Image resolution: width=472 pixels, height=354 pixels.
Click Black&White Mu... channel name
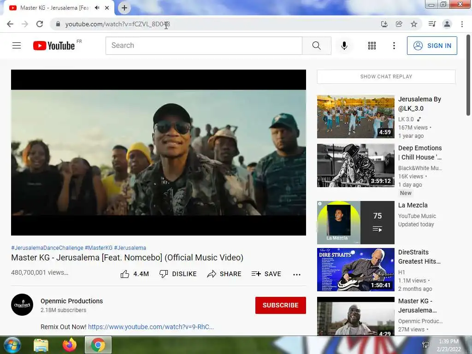click(x=420, y=168)
